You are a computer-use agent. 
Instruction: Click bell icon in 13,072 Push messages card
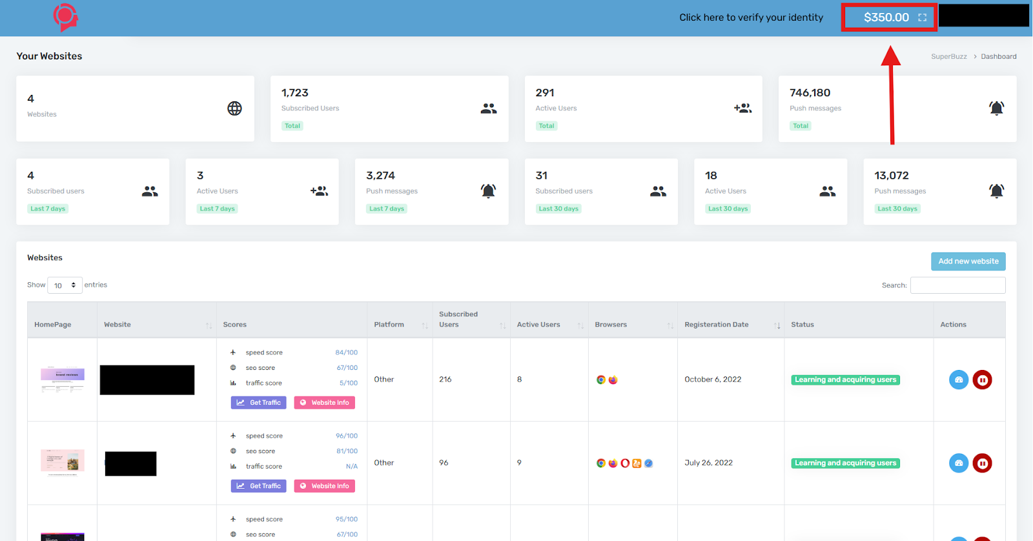(996, 191)
